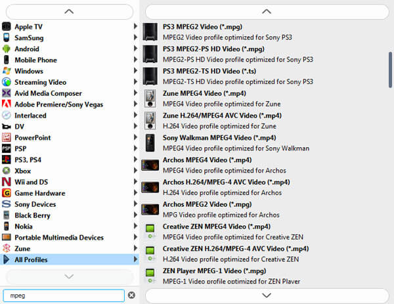Click the Sony Devices S icon

click(x=7, y=204)
